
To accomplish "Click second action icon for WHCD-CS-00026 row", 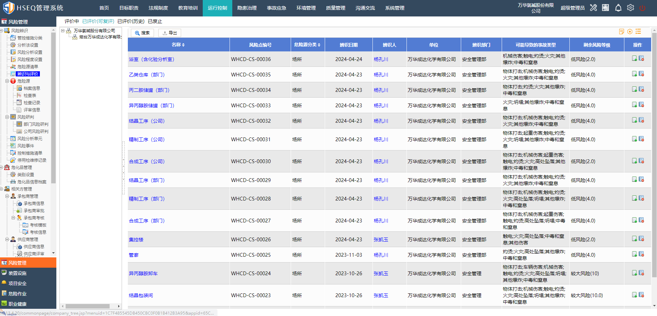I will [641, 239].
